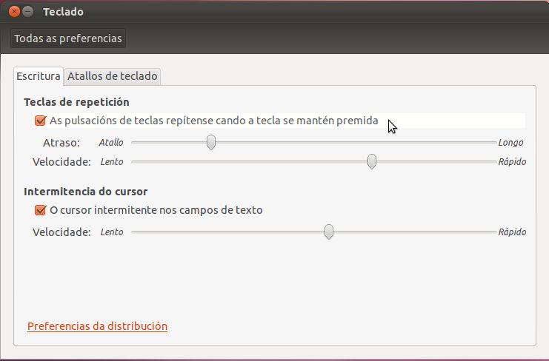Click the 'Atallo' slider end label
The image size is (549, 361).
[111, 143]
